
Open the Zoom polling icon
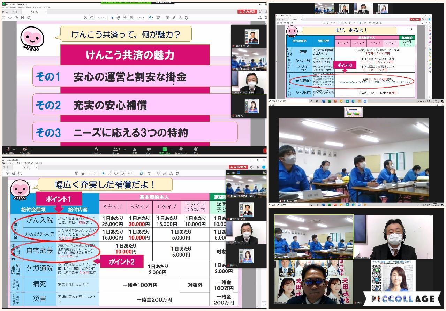tap(134, 149)
